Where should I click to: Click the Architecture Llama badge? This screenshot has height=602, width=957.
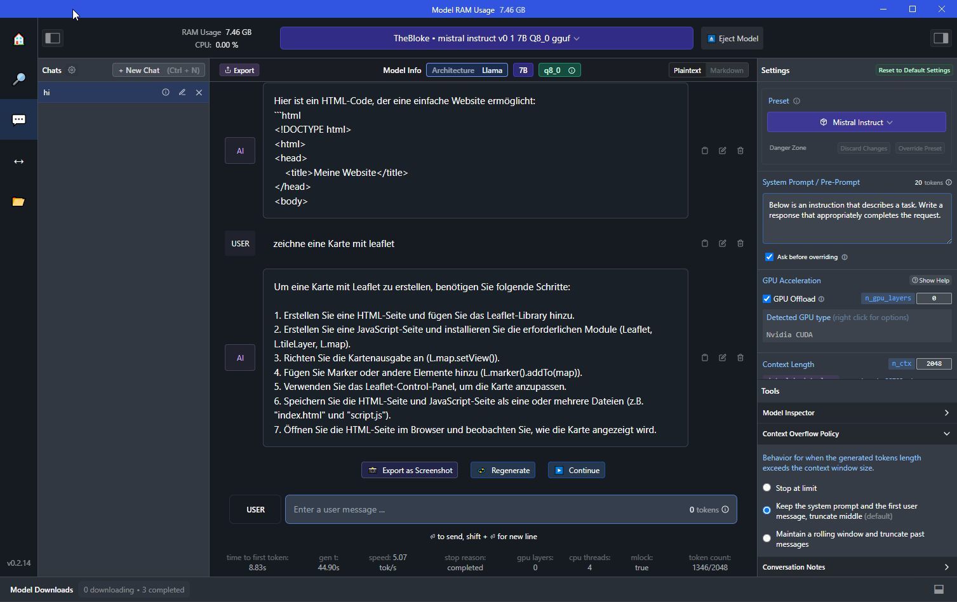[467, 70]
